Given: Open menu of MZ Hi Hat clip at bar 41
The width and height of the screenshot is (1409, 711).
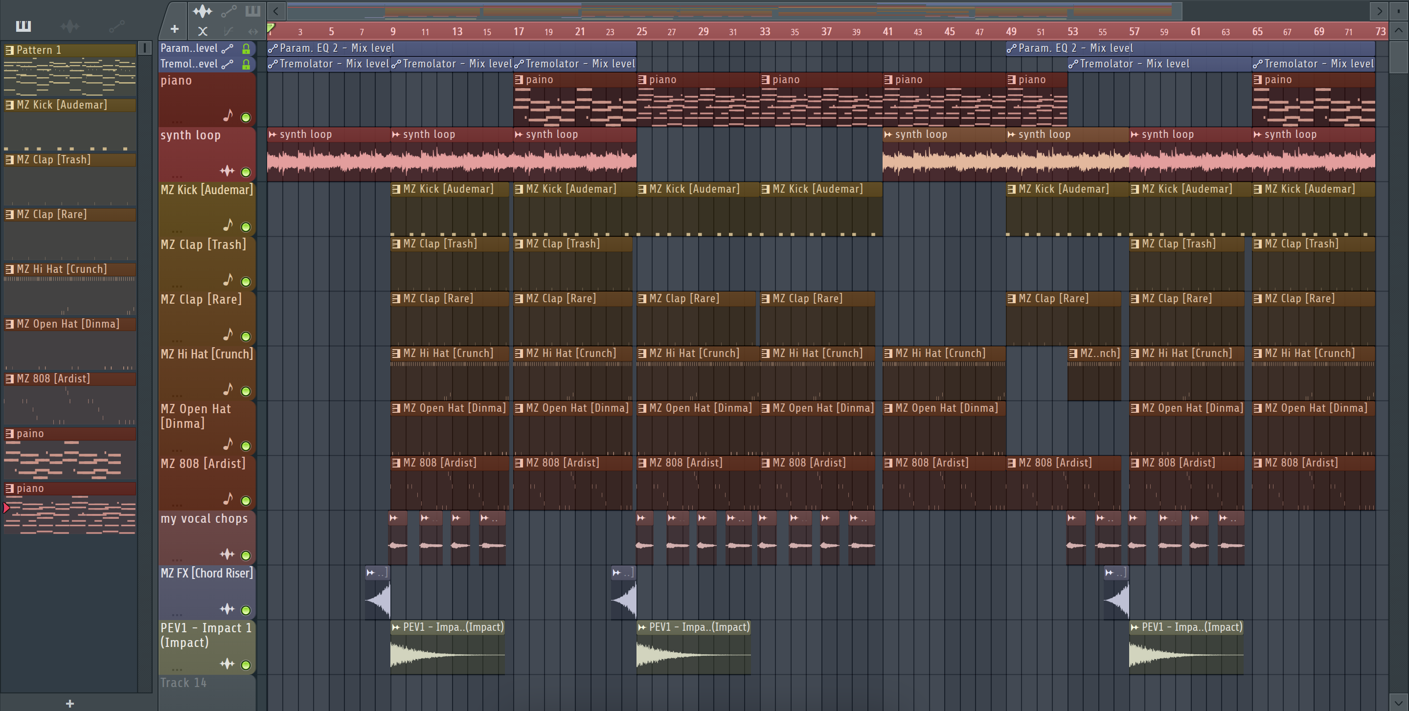Looking at the screenshot, I should tap(888, 354).
